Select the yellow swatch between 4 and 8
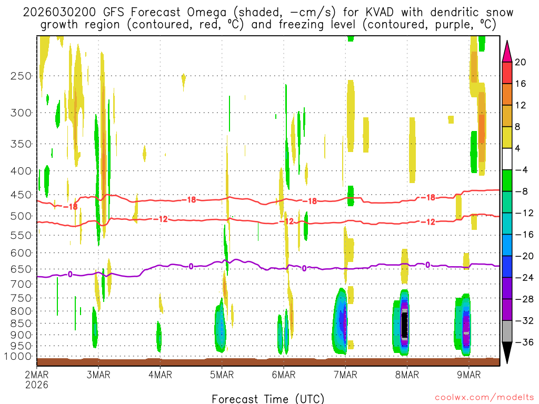Screen dimensions: 539x404 click(x=507, y=137)
